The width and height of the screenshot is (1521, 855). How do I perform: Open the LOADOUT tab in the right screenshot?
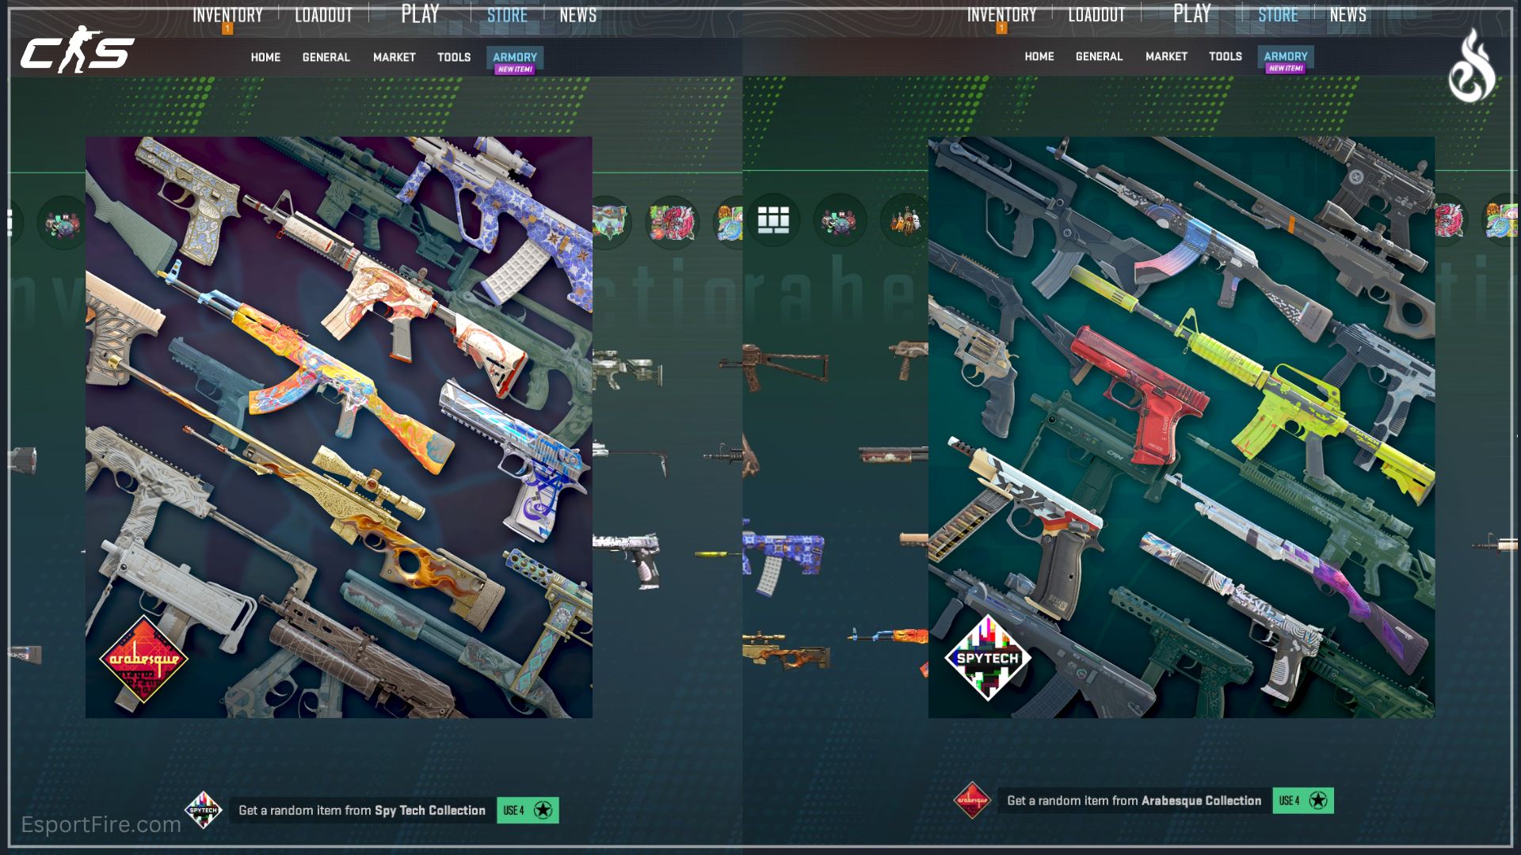point(1096,14)
